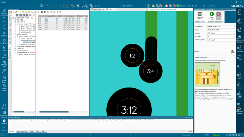Open the IPC Level dropdown

coord(221,37)
